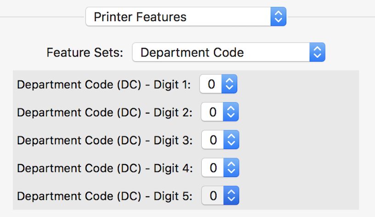Image resolution: width=375 pixels, height=217 pixels.
Task: Select the 0 value of Digit 3
Action: [x=213, y=140]
